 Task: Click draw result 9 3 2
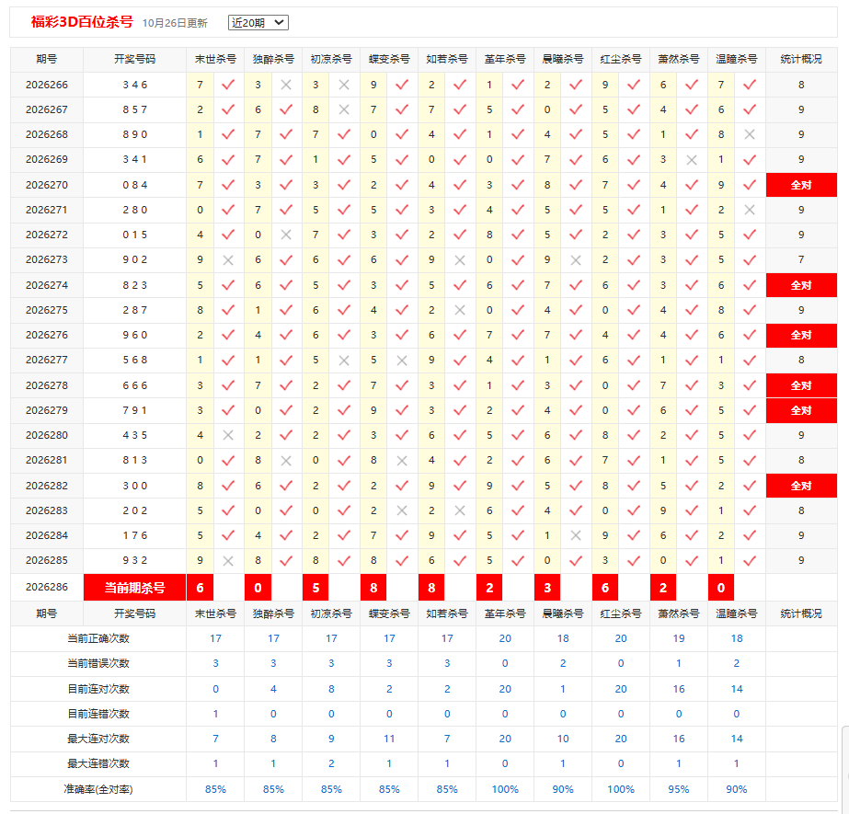[135, 560]
